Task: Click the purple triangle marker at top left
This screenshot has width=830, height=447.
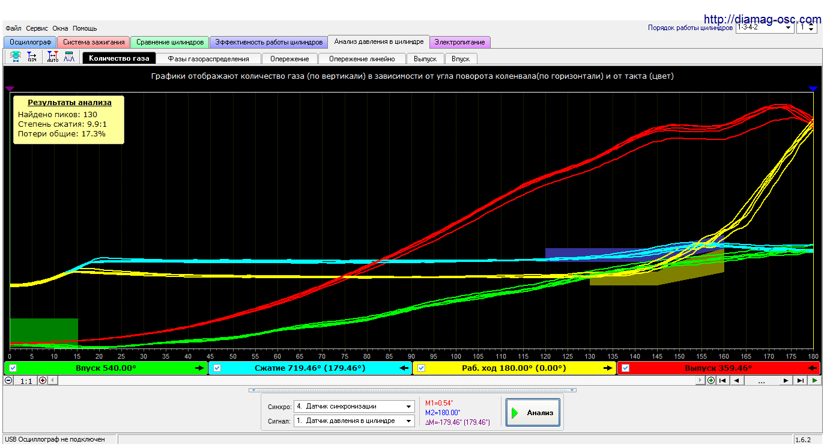Action: [10, 88]
